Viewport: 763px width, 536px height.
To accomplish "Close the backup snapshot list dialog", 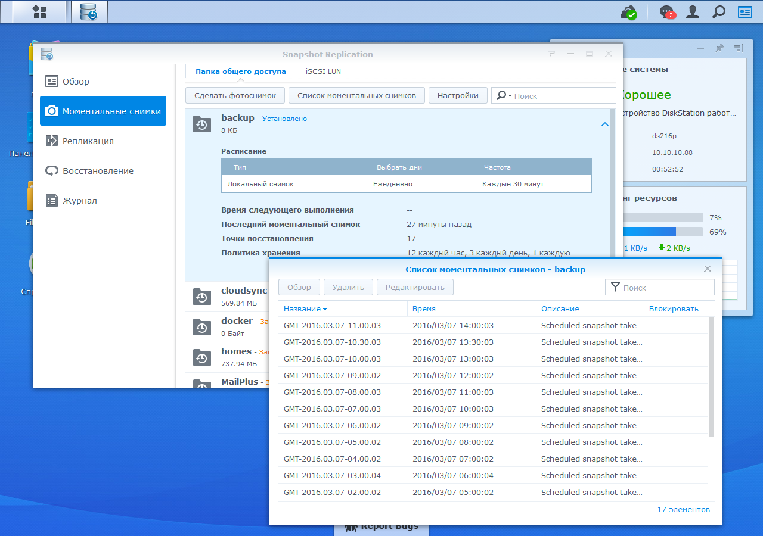I will pos(708,269).
